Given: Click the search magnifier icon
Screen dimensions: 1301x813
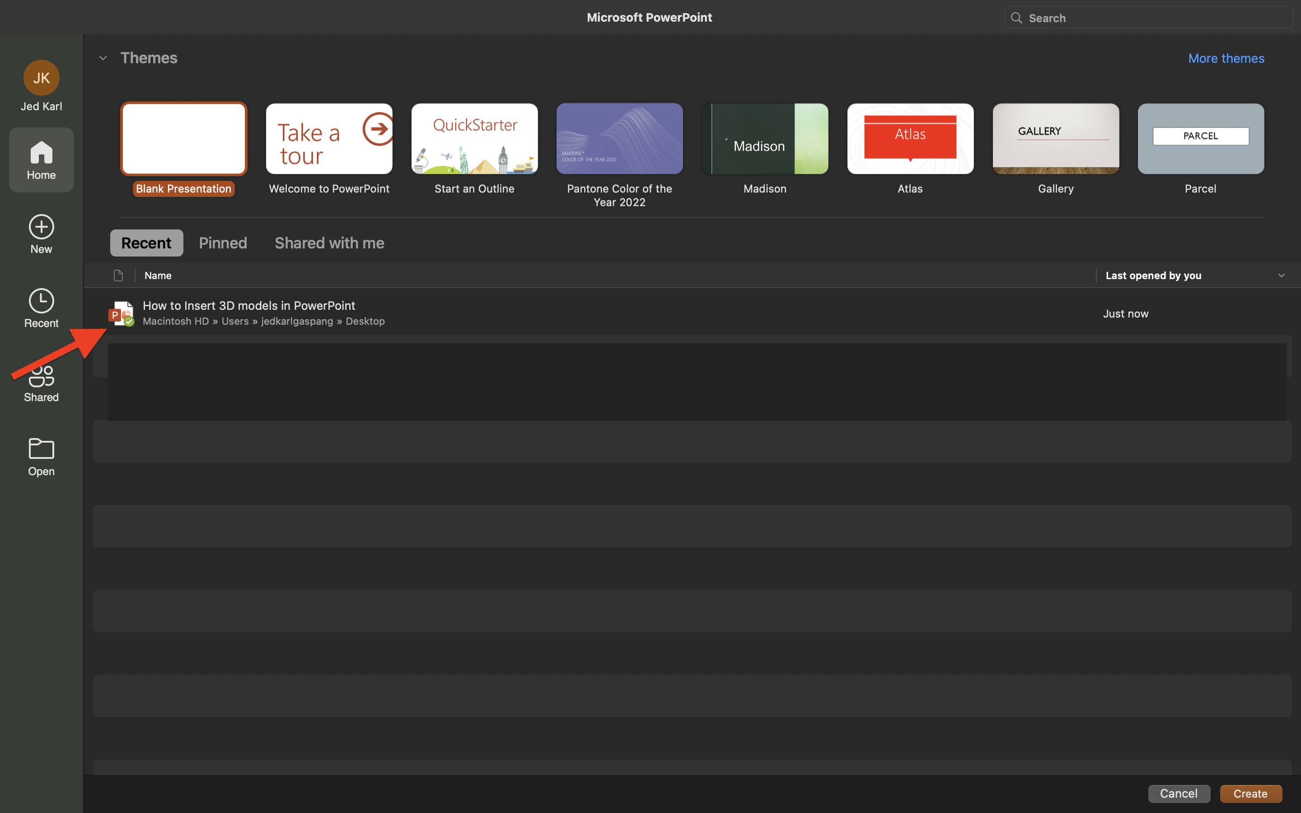Looking at the screenshot, I should (1016, 17).
